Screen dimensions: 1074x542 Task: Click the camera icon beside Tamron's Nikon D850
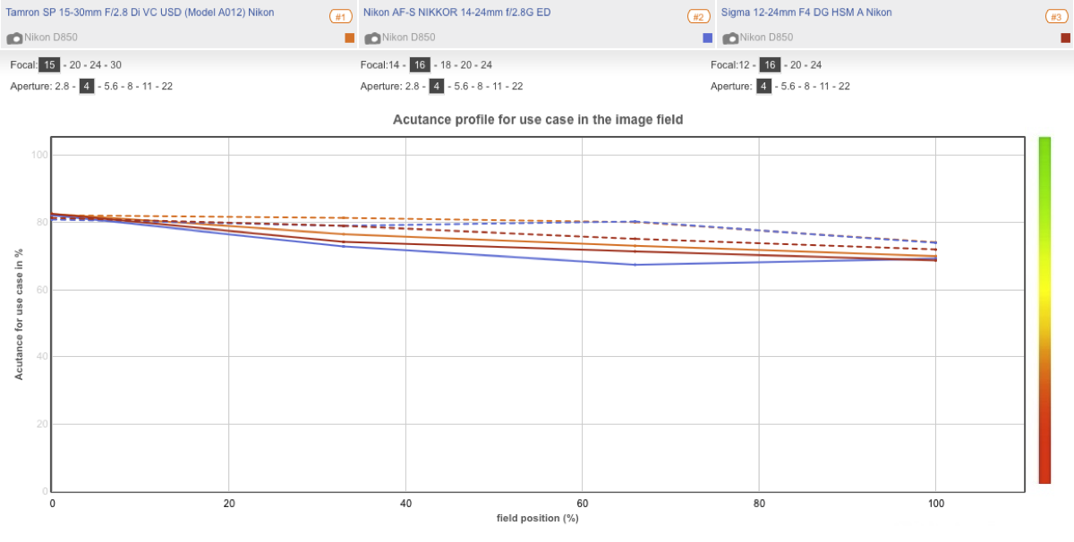coord(14,38)
